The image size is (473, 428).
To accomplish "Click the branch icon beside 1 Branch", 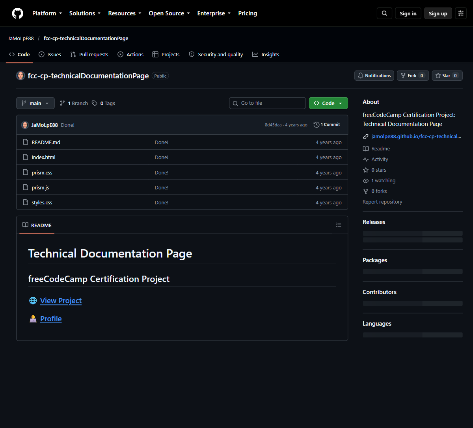I will pyautogui.click(x=62, y=103).
